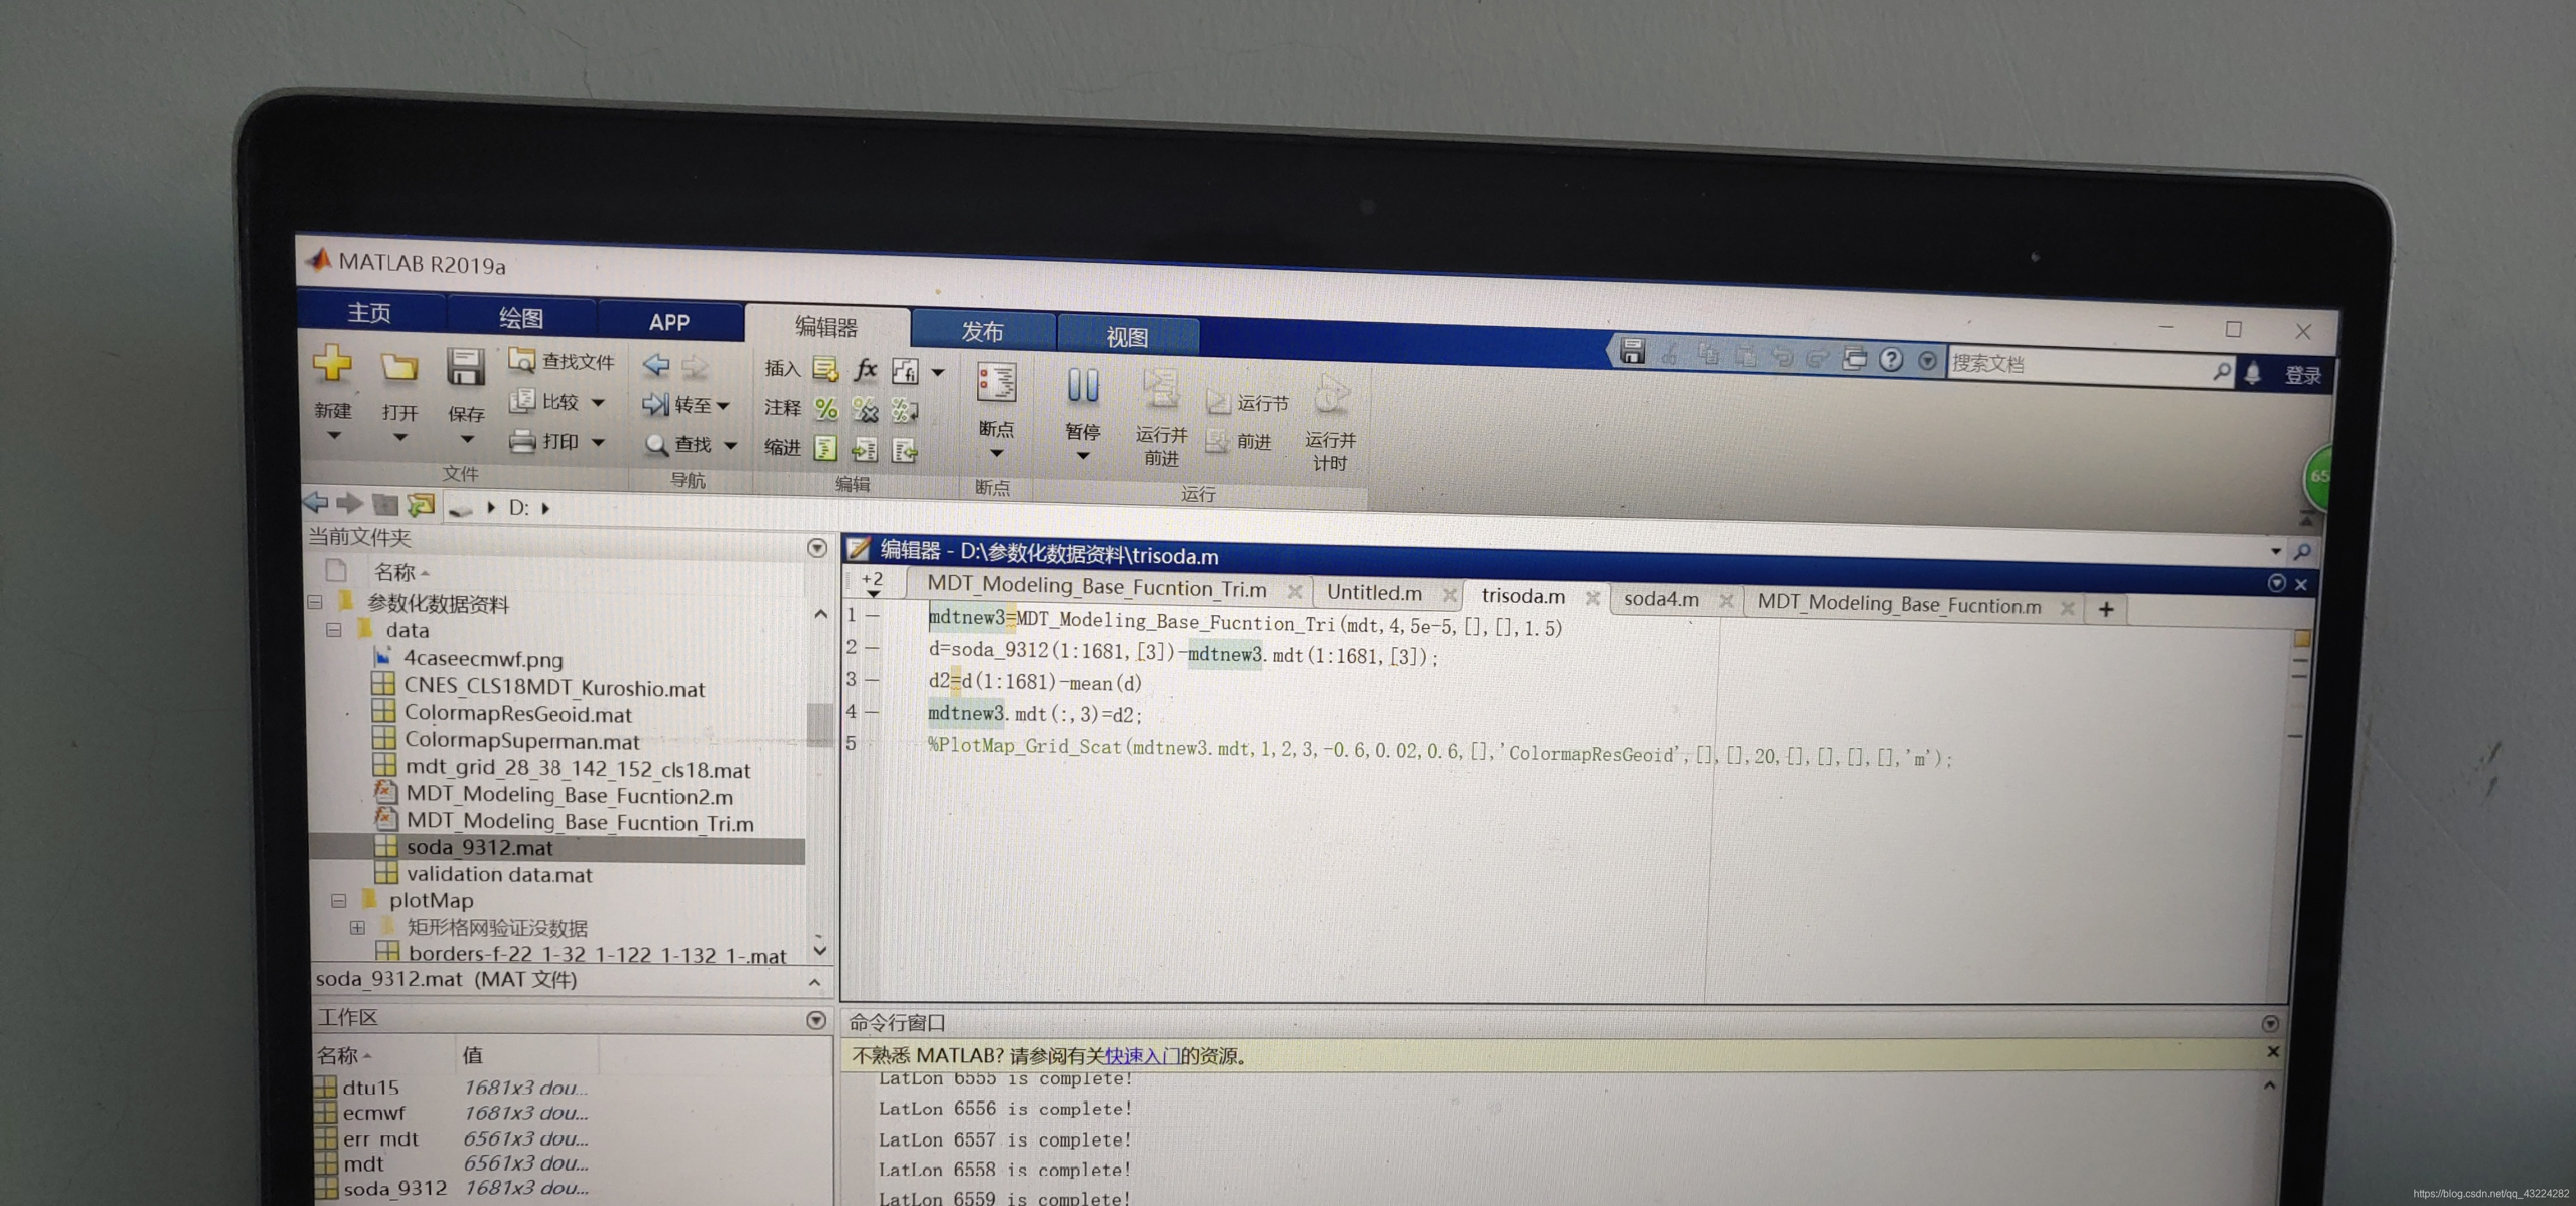2576x1206 pixels.
Task: Click the 登录 sign-in button
Action: (x=2302, y=376)
